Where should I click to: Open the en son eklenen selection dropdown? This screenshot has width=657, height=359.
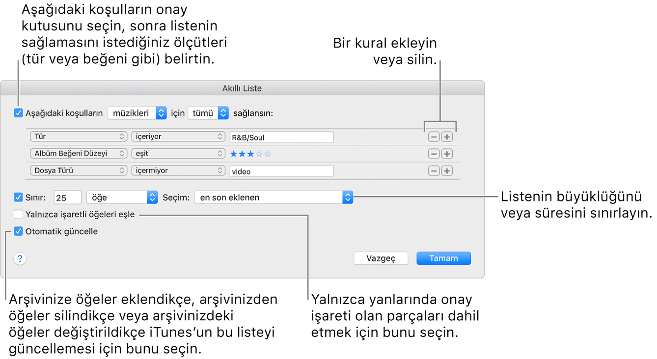click(x=274, y=198)
